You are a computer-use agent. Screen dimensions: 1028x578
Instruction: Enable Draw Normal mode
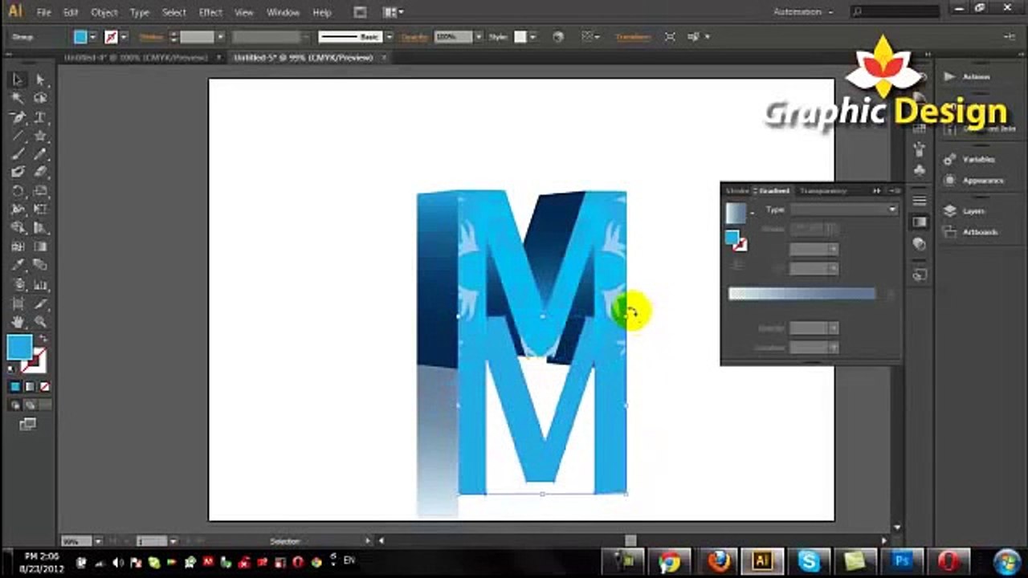click(x=15, y=405)
